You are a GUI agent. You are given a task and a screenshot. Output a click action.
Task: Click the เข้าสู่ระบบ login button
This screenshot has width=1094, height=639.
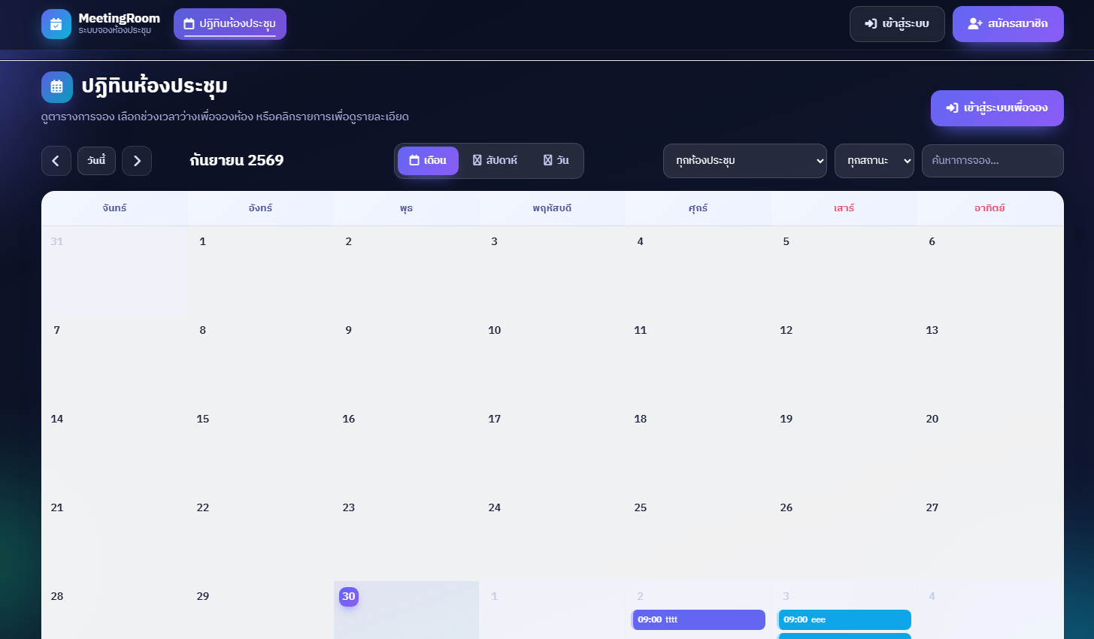[897, 24]
